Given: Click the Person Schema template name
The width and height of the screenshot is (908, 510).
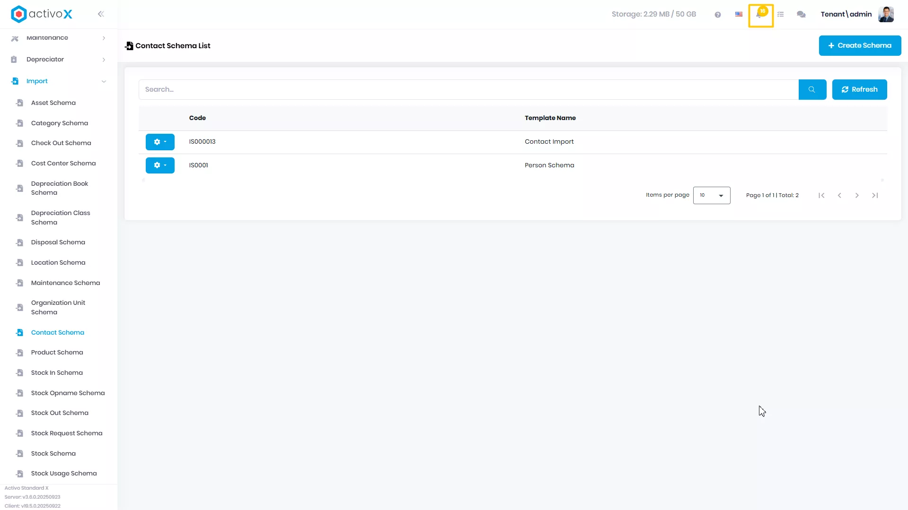Looking at the screenshot, I should pyautogui.click(x=549, y=165).
